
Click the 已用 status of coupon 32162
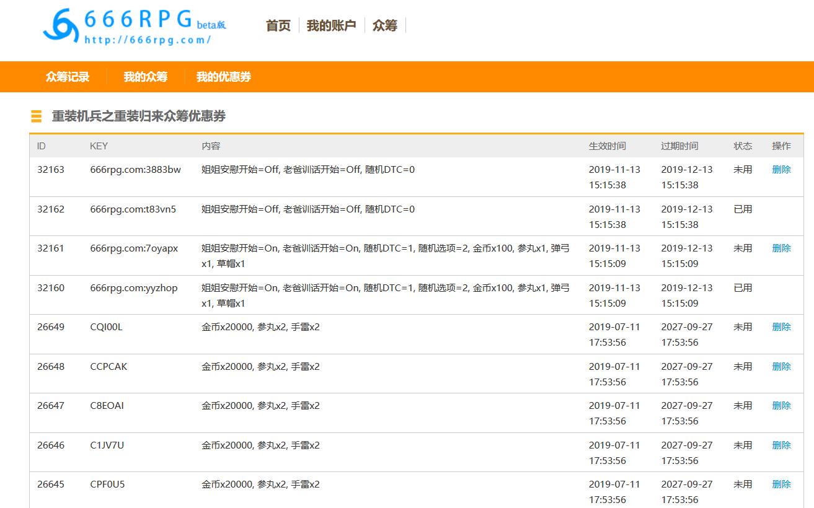click(743, 209)
